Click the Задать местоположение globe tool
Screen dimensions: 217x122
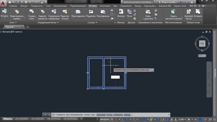pos(173,14)
